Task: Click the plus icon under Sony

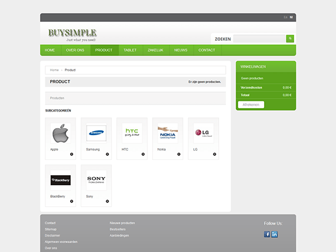Action: click(x=107, y=201)
